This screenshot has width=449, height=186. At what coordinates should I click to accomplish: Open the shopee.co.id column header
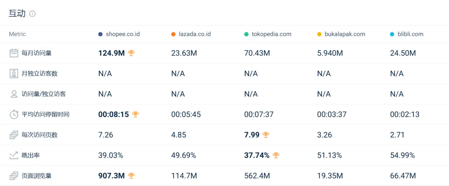(123, 34)
